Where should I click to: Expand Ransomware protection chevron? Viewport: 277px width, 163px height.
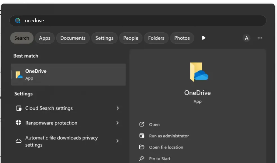tap(118, 123)
